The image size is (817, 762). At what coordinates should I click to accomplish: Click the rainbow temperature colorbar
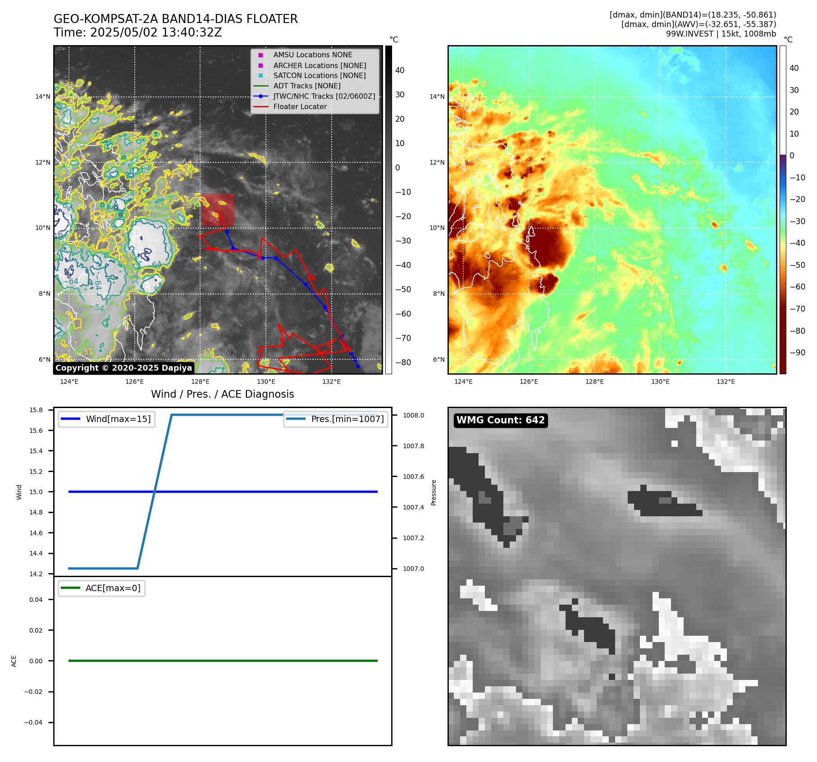(x=783, y=210)
